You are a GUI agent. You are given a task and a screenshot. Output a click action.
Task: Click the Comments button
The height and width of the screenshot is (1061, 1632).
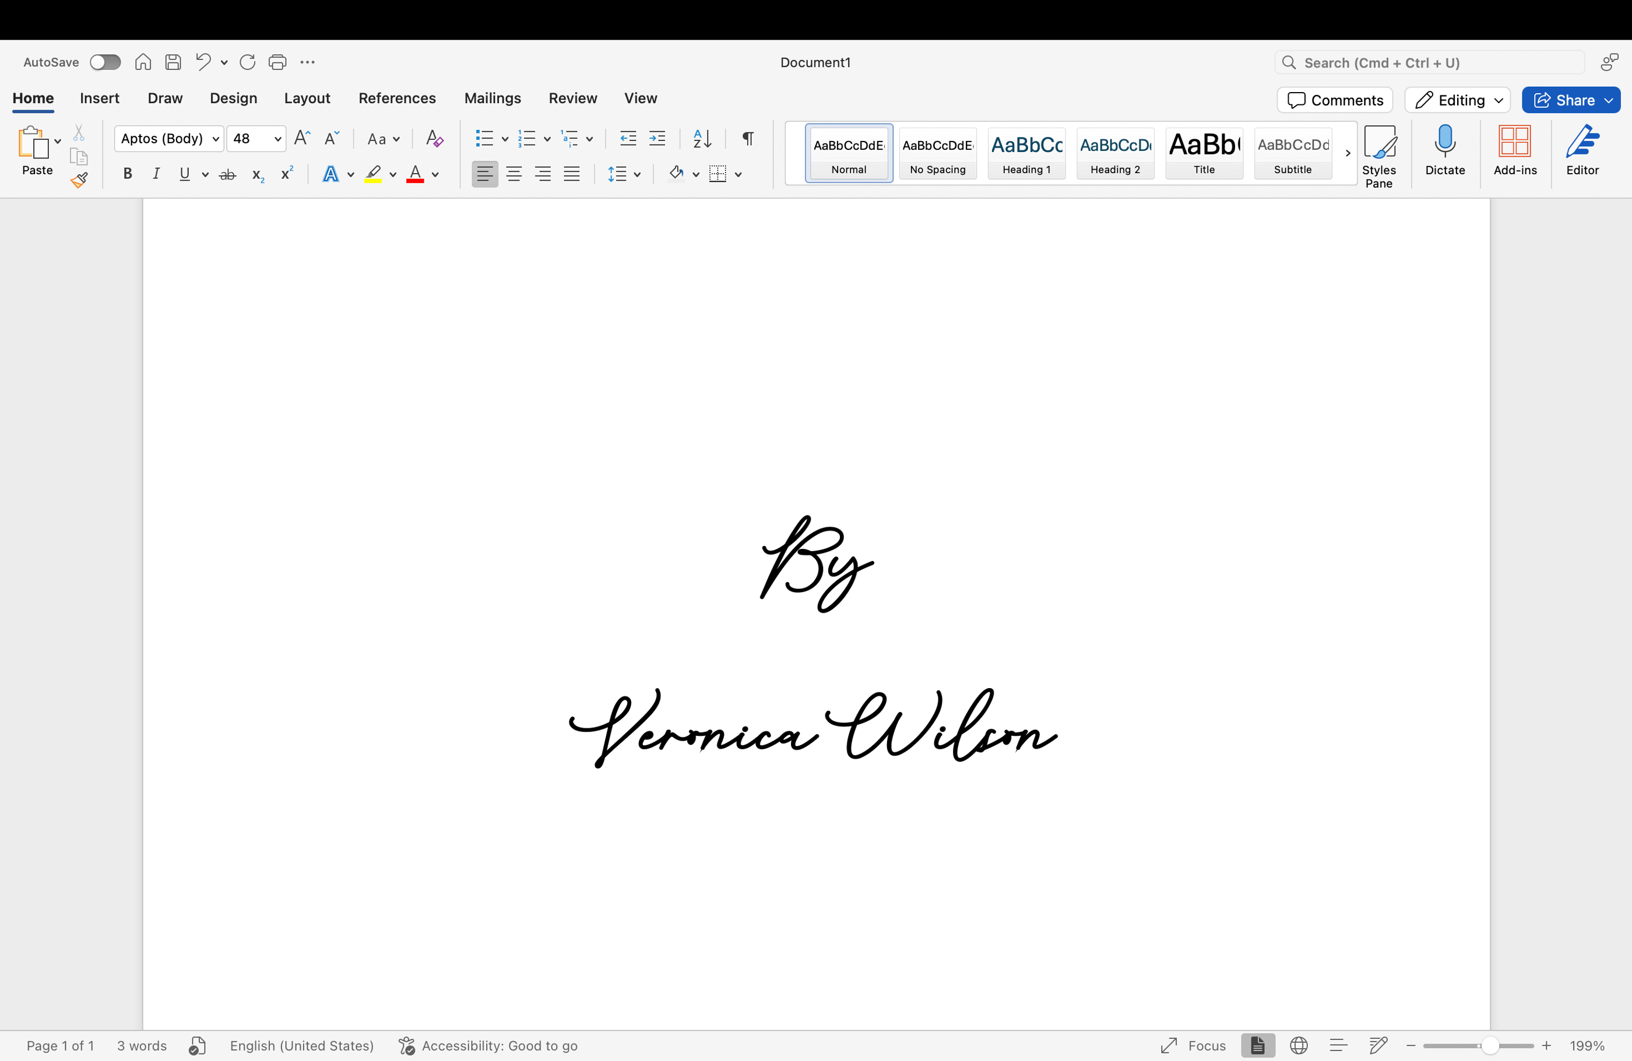[x=1334, y=100]
